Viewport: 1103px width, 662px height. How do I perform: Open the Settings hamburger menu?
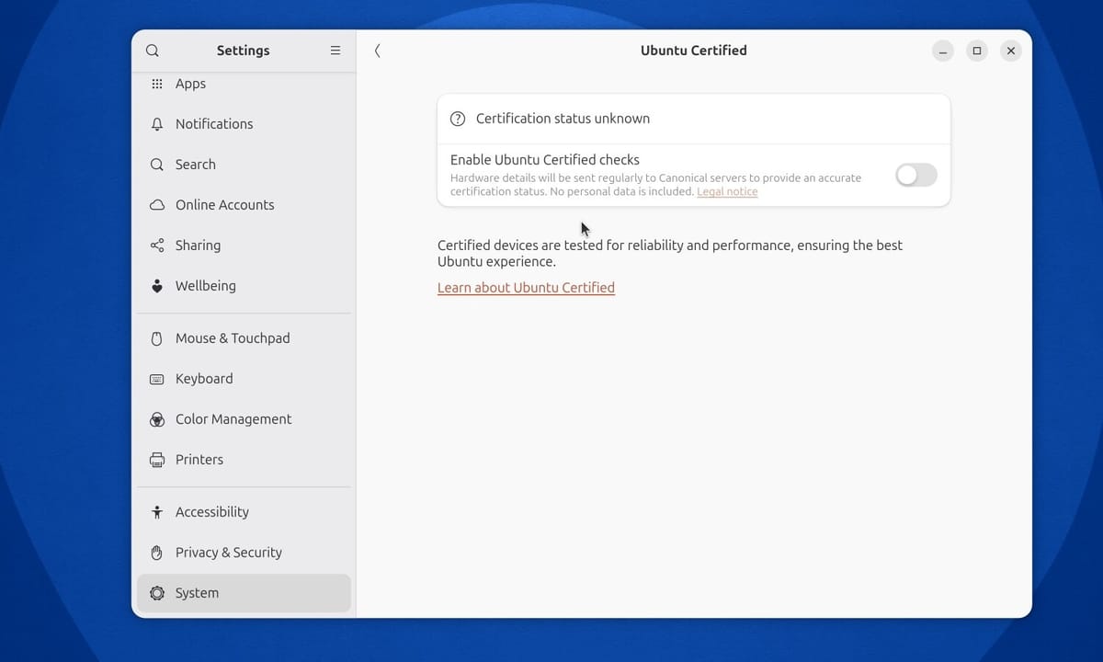pyautogui.click(x=335, y=51)
